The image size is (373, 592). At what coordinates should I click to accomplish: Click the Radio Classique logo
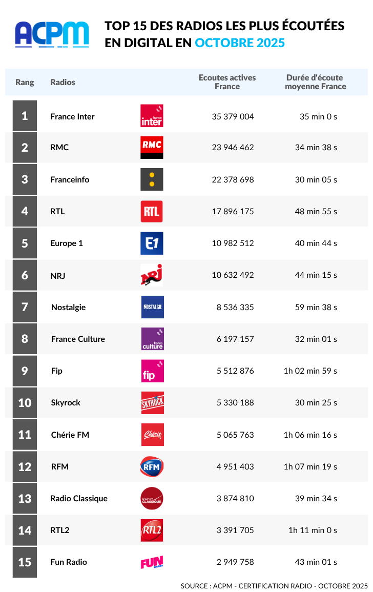point(152,498)
